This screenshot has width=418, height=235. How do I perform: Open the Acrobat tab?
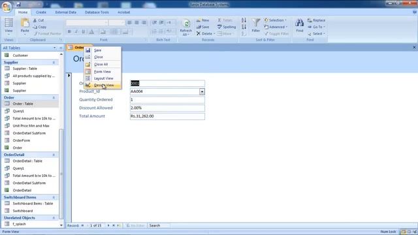[x=123, y=12]
